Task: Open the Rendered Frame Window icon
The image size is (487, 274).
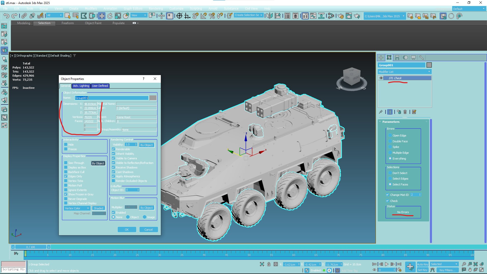Action: click(x=349, y=16)
